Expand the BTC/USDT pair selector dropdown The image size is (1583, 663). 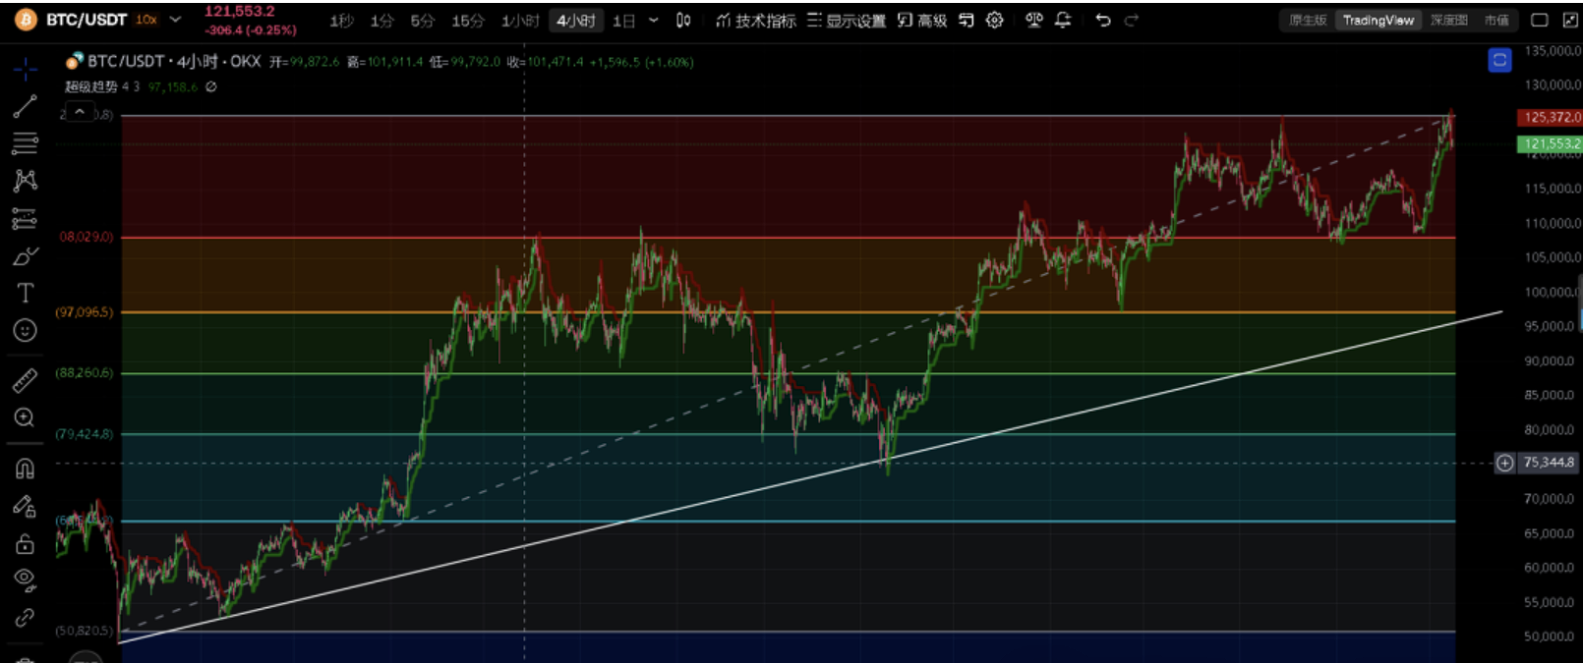(176, 20)
